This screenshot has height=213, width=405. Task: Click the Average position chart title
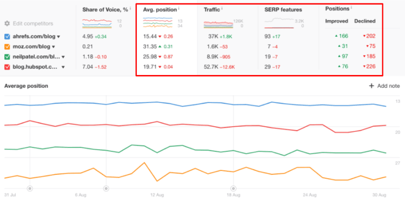tap(26, 86)
